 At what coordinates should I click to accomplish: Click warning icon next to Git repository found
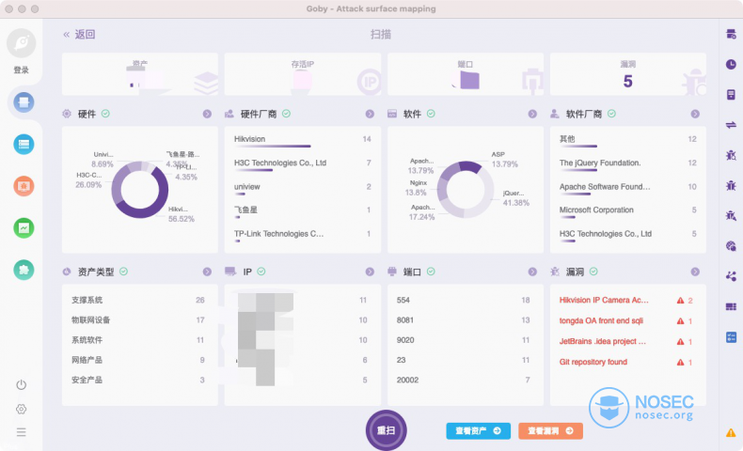[x=680, y=362]
